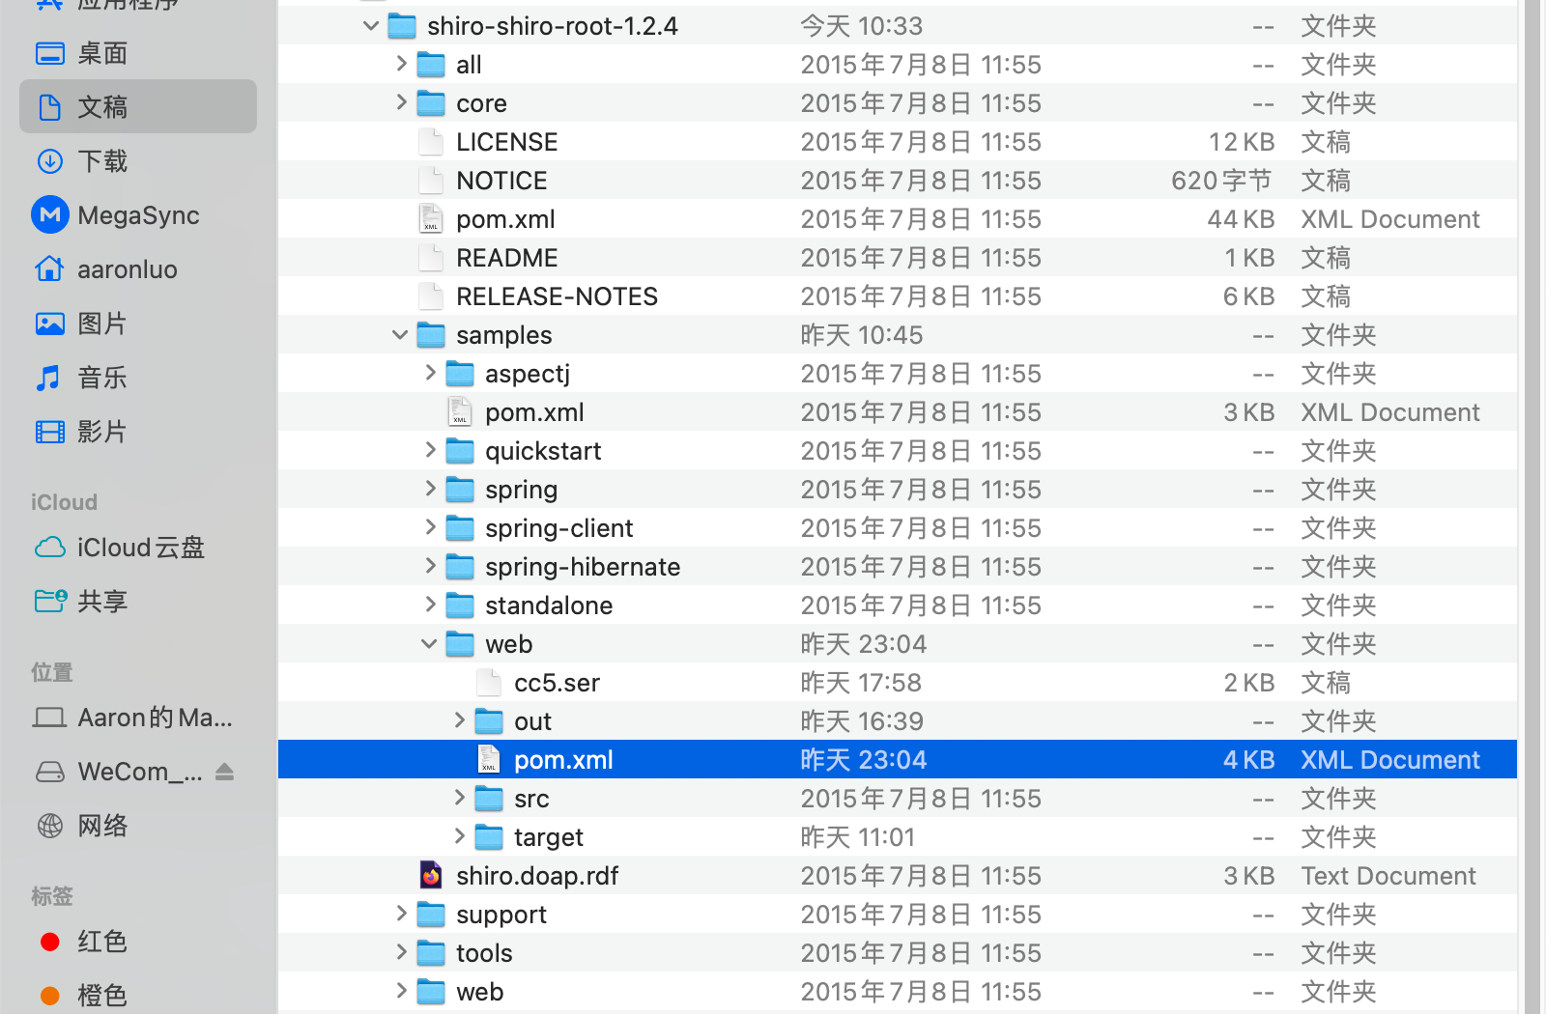1546x1014 pixels.
Task: Select 文稿 in the sidebar
Action: click(138, 106)
